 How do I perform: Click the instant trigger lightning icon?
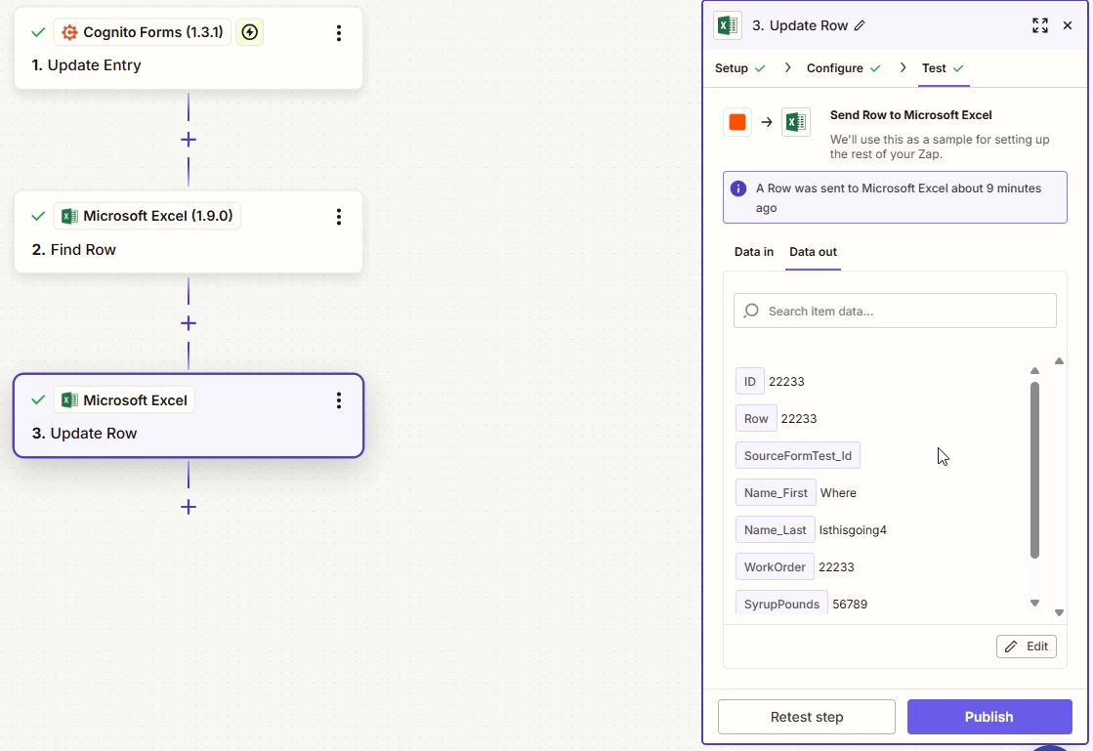(x=249, y=32)
